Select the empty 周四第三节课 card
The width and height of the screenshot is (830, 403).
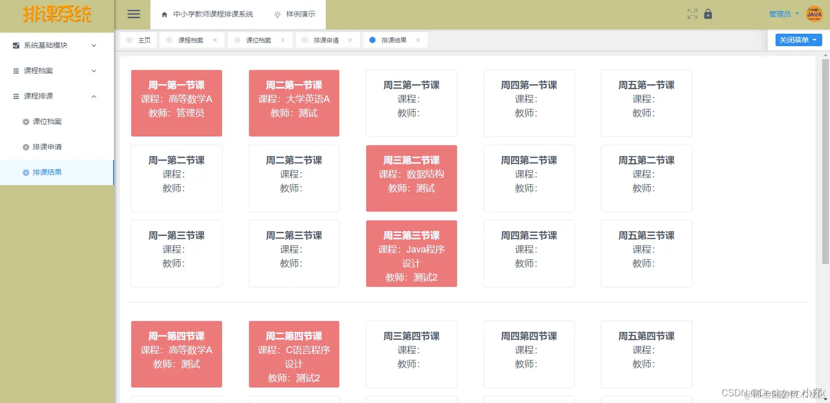(x=529, y=254)
